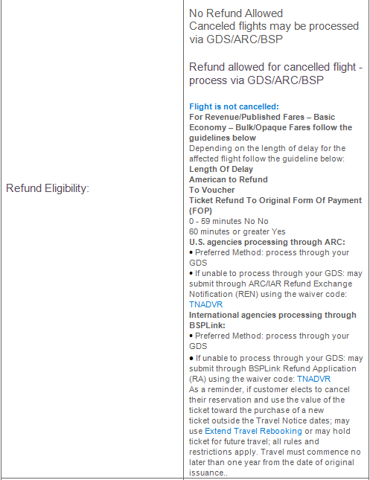Screen dimensions: 370x480
Task: Click the 'As a reminder, if customer elects' paragraph
Action: [275, 431]
